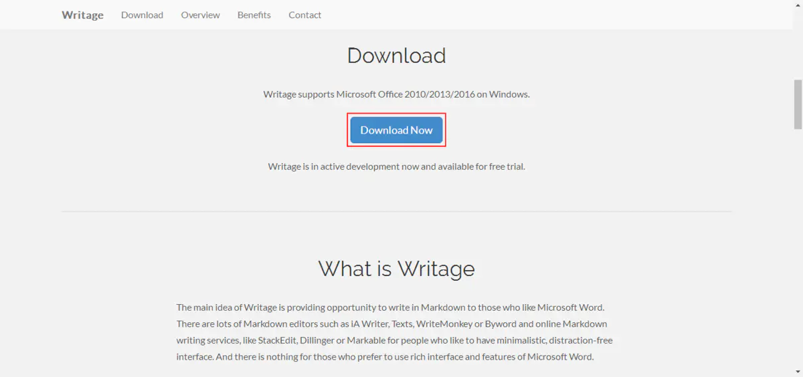
Task: Select the Contact nav item
Action: (305, 15)
